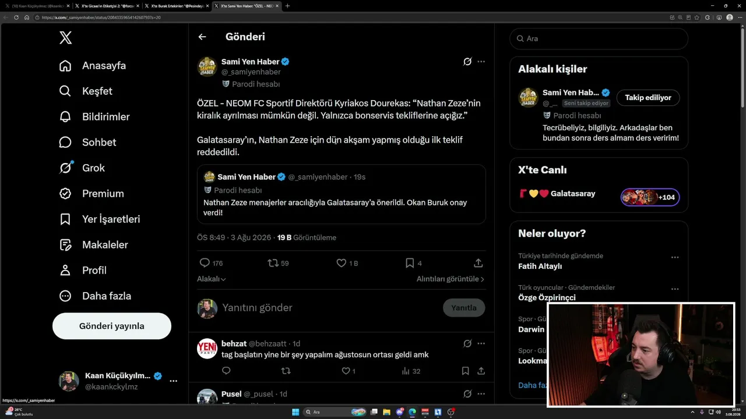The height and width of the screenshot is (419, 746).
Task: Go to Anasayfa in the sidebar
Action: [93, 66]
